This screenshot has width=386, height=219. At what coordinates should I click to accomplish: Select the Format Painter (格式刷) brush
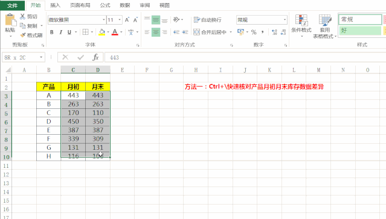(23, 35)
